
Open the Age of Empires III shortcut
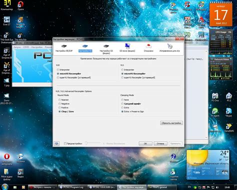pyautogui.click(x=6, y=53)
